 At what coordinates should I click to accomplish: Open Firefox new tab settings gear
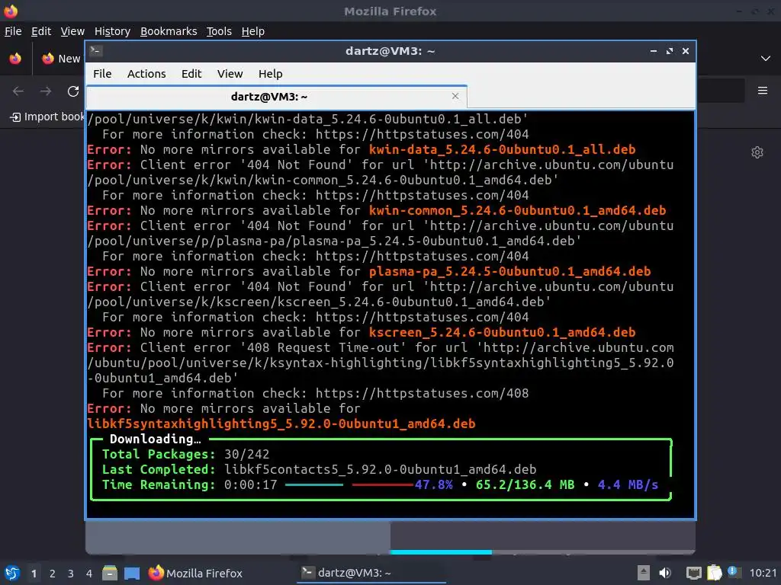(x=757, y=152)
